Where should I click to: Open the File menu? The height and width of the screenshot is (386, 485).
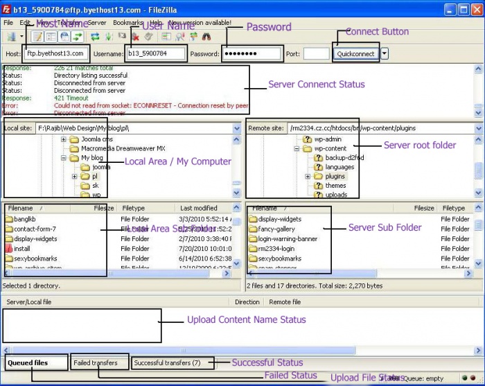(8, 23)
